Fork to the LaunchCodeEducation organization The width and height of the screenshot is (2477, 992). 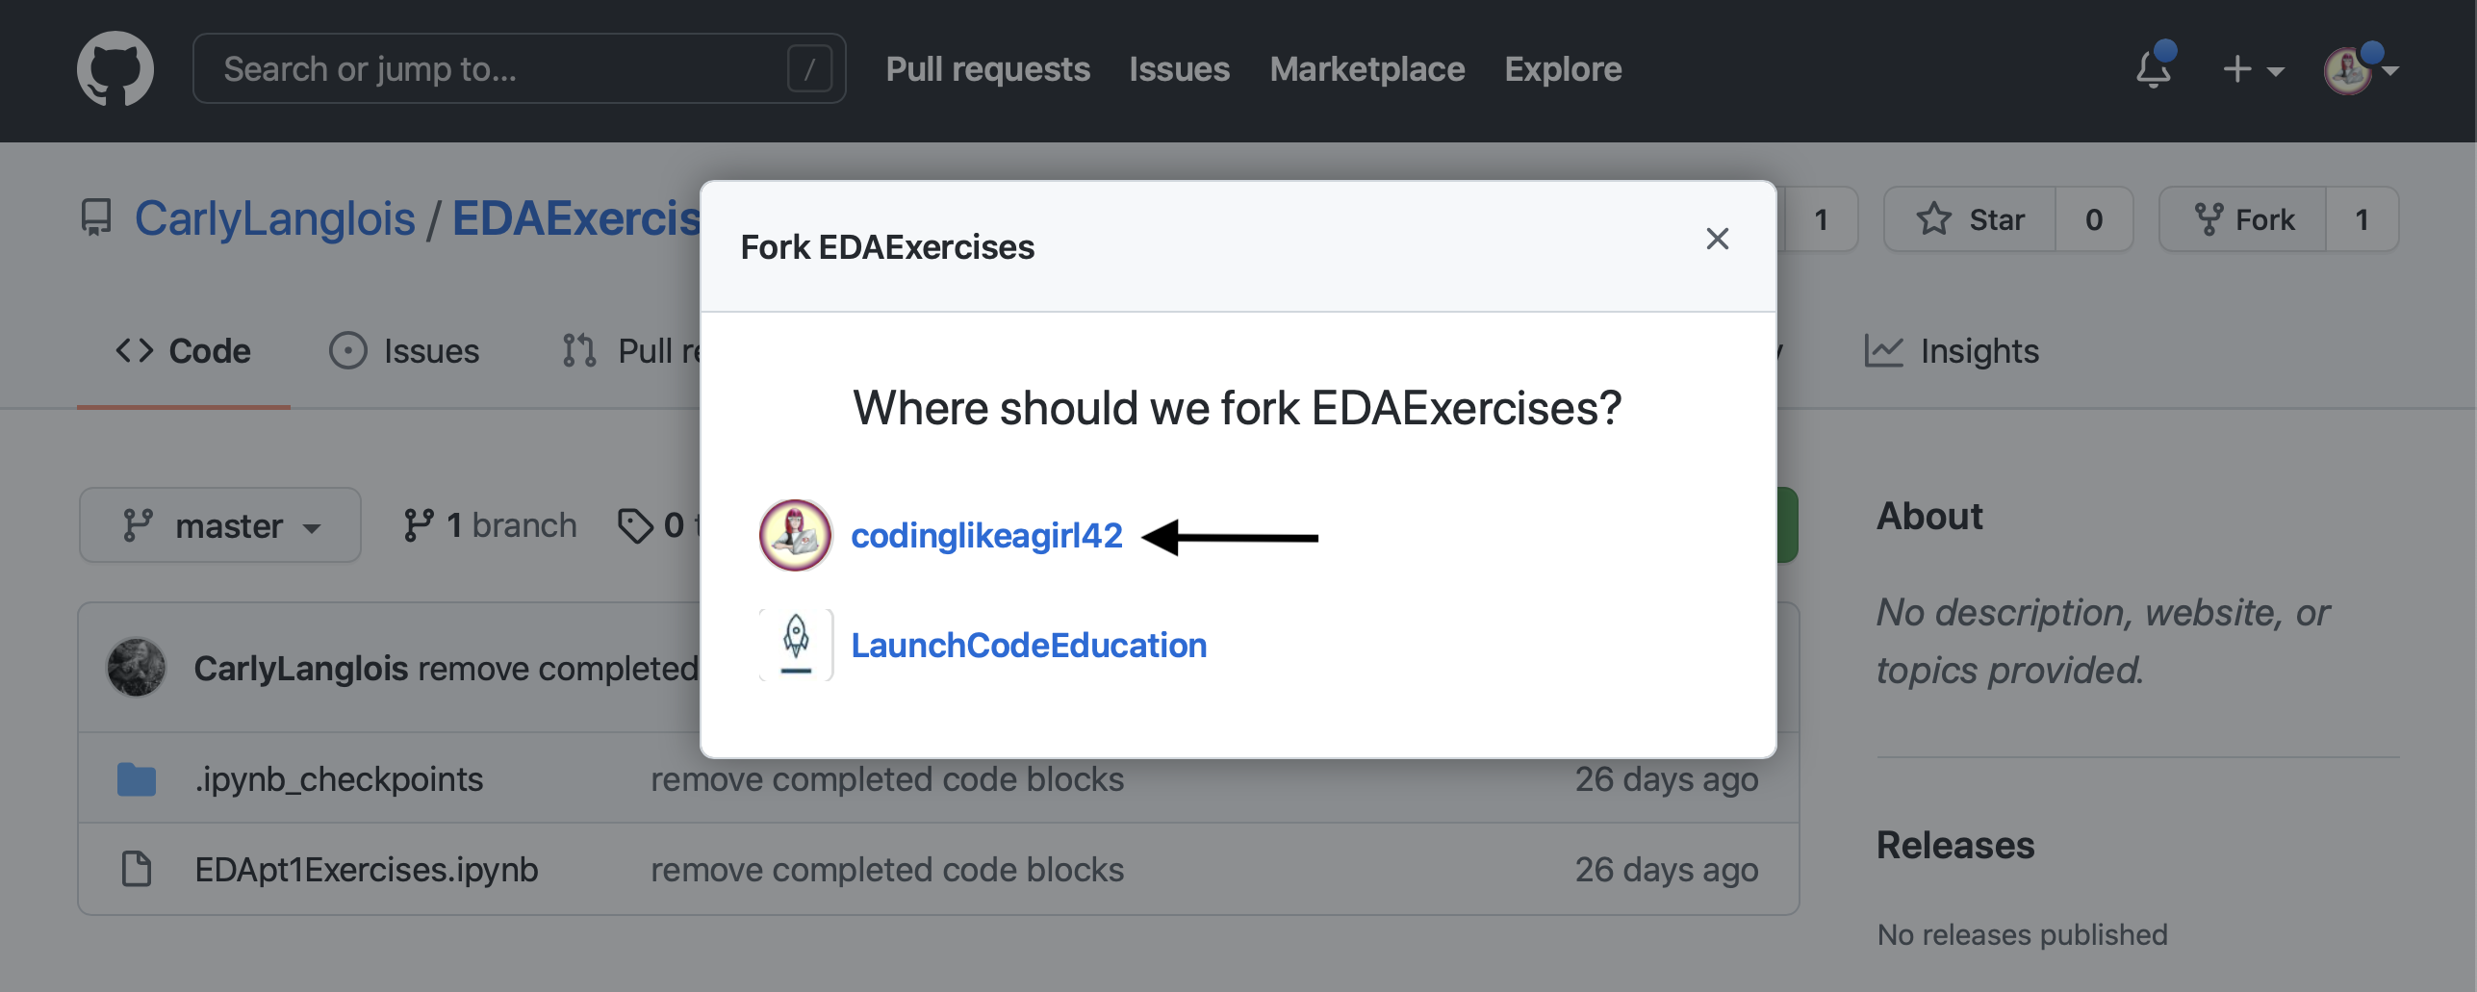pyautogui.click(x=1029, y=645)
